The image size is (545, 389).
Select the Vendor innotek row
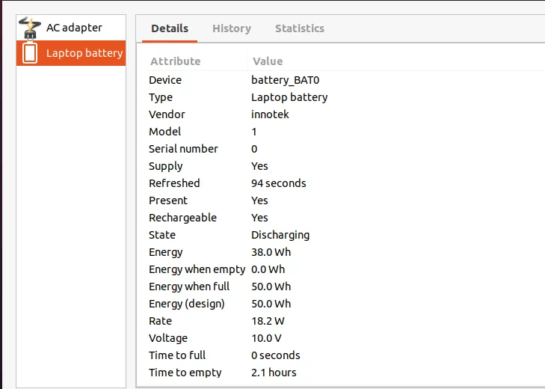[346, 114]
